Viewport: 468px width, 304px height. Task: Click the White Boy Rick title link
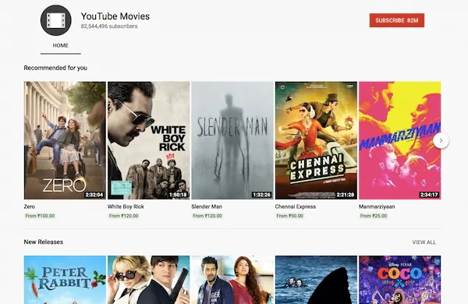[126, 207]
